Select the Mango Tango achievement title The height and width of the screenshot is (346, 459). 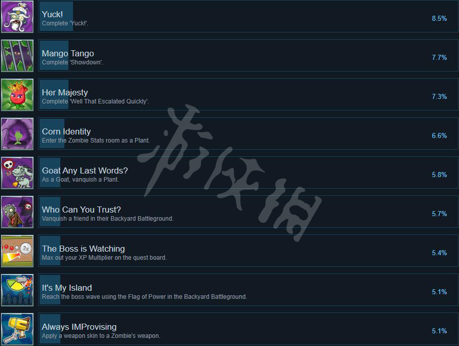coord(68,53)
